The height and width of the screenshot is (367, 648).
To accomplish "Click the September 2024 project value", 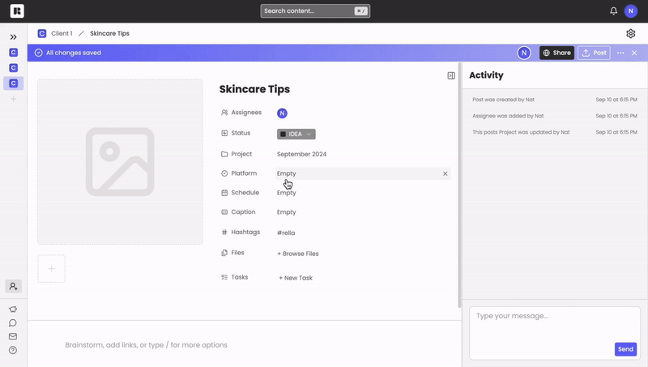I will pos(301,154).
